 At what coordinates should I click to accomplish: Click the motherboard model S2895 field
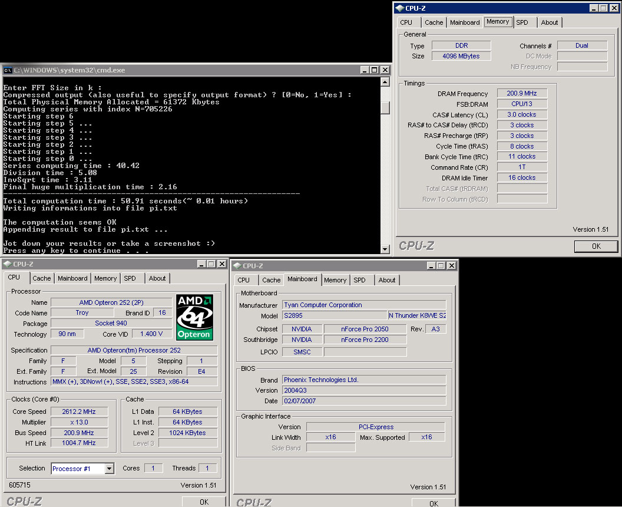tap(335, 315)
